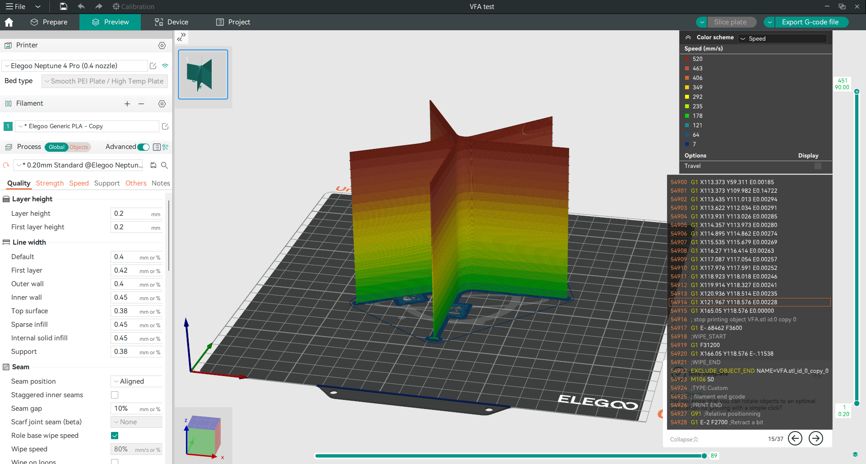
Task: Open the process preset dropdown
Action: (x=79, y=165)
